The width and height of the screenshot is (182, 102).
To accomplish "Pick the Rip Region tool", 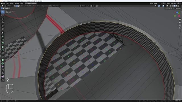I will [3, 80].
